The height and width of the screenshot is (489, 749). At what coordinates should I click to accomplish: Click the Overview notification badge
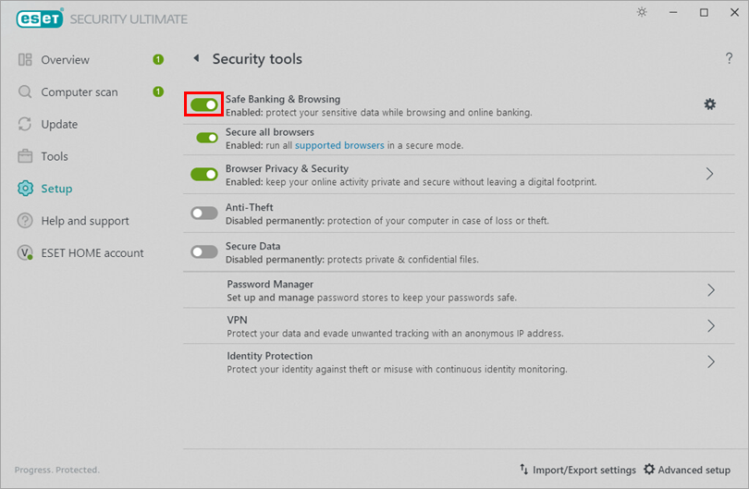(158, 60)
